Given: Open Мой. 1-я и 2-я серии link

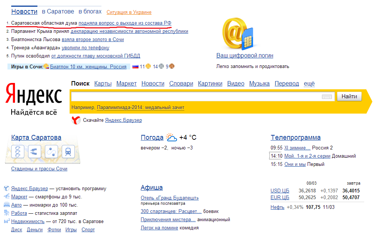Looking at the screenshot, I should click(x=307, y=156).
